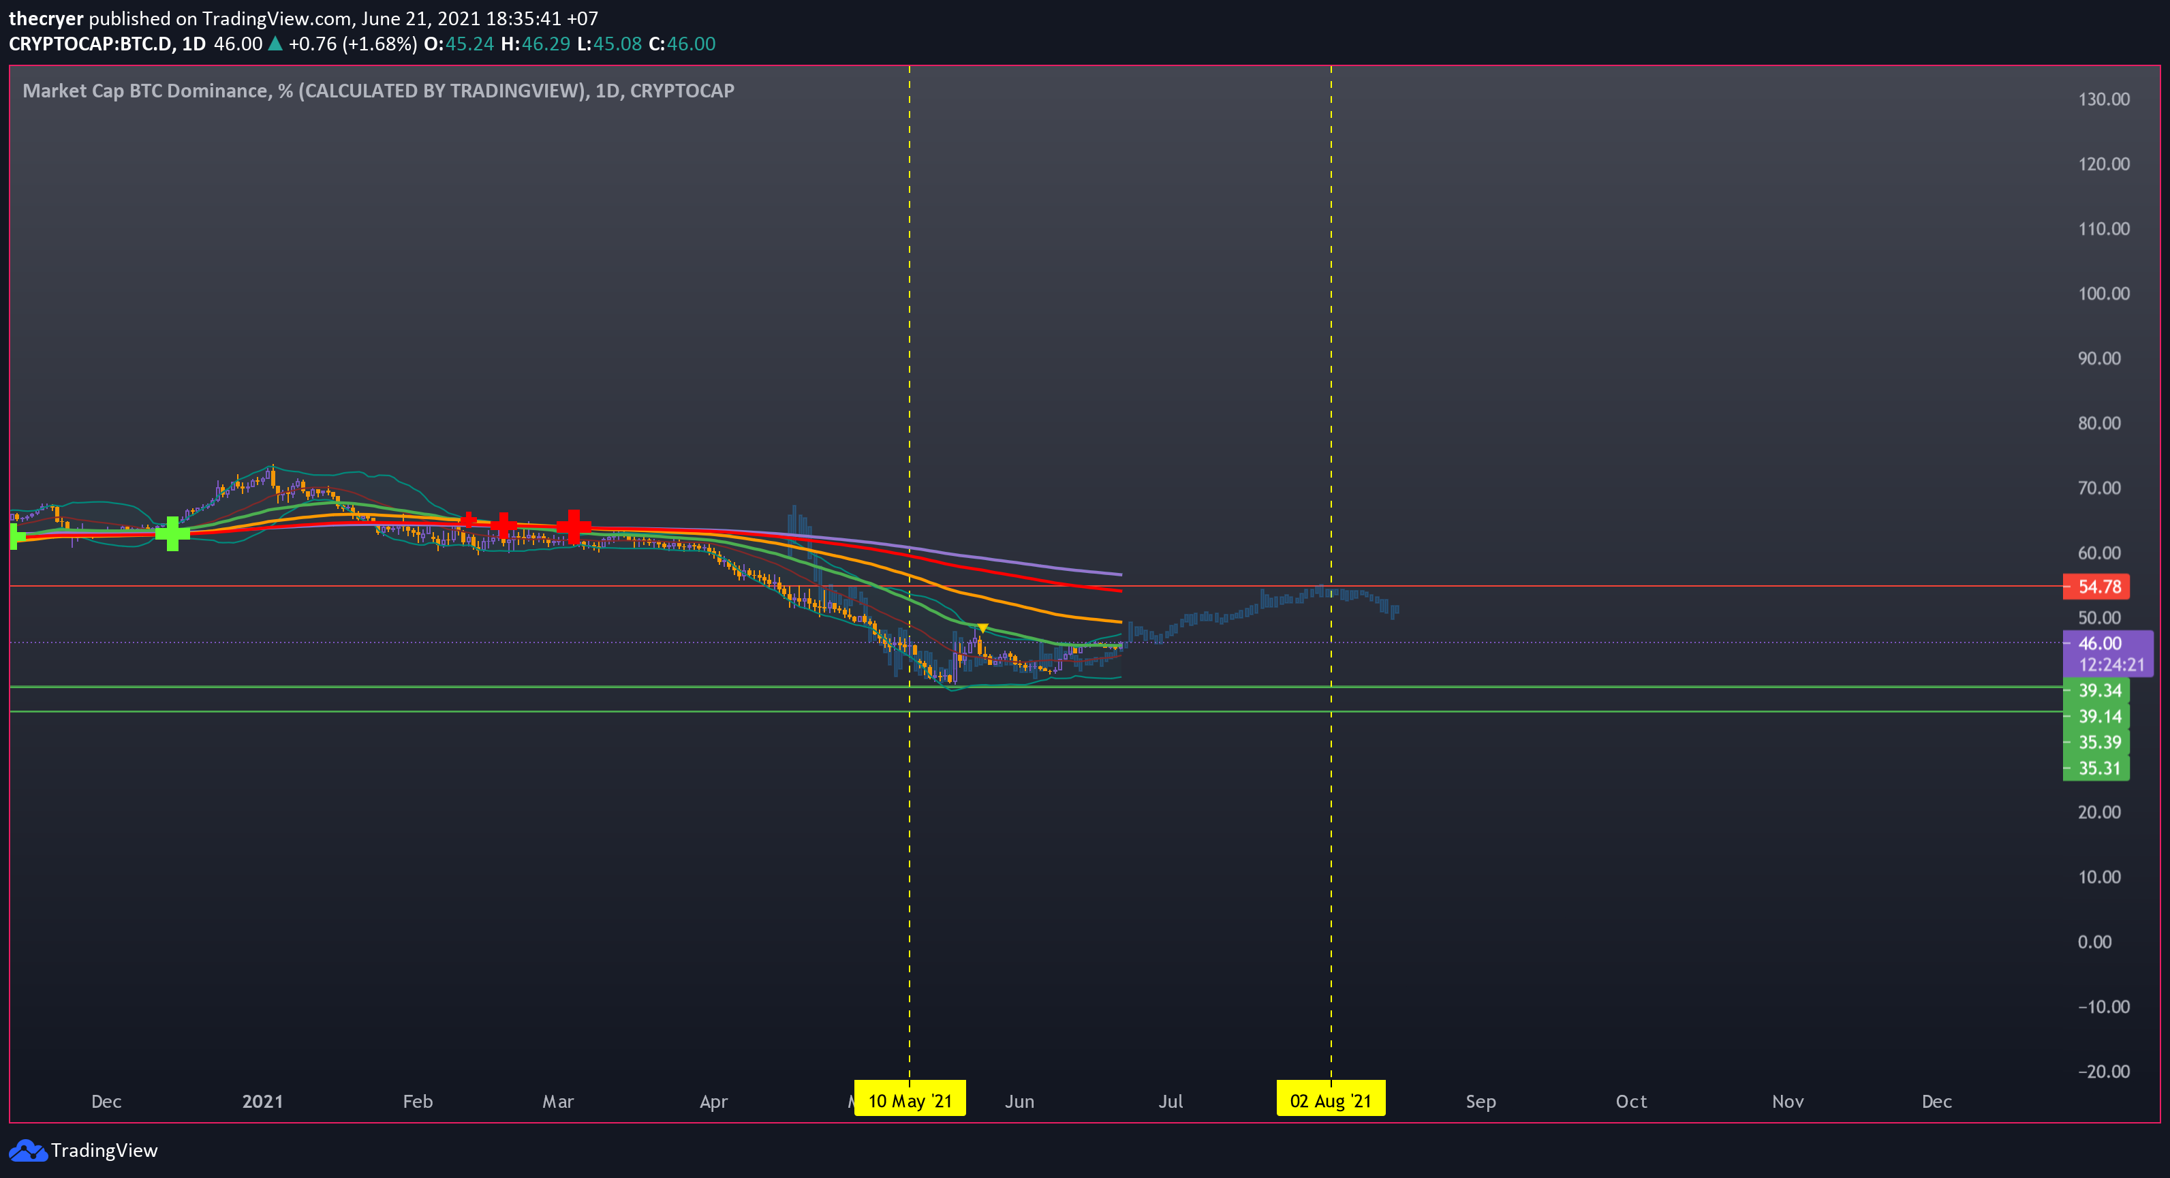Click the 02 Aug '21 date marker
The width and height of the screenshot is (2170, 1178).
tap(1331, 1100)
